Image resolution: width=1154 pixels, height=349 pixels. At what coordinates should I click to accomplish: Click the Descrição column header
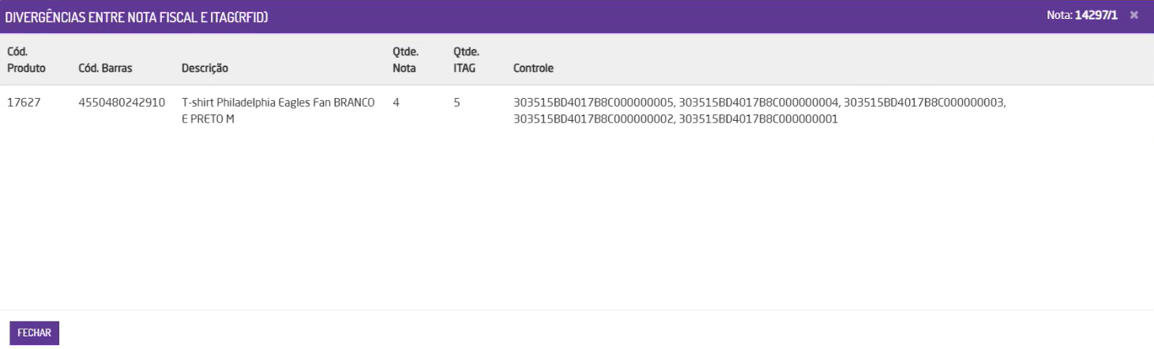tap(205, 69)
